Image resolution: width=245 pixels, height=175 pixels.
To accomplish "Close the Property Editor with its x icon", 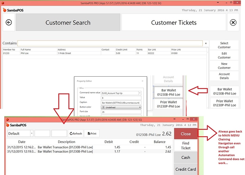I will click(142, 81).
